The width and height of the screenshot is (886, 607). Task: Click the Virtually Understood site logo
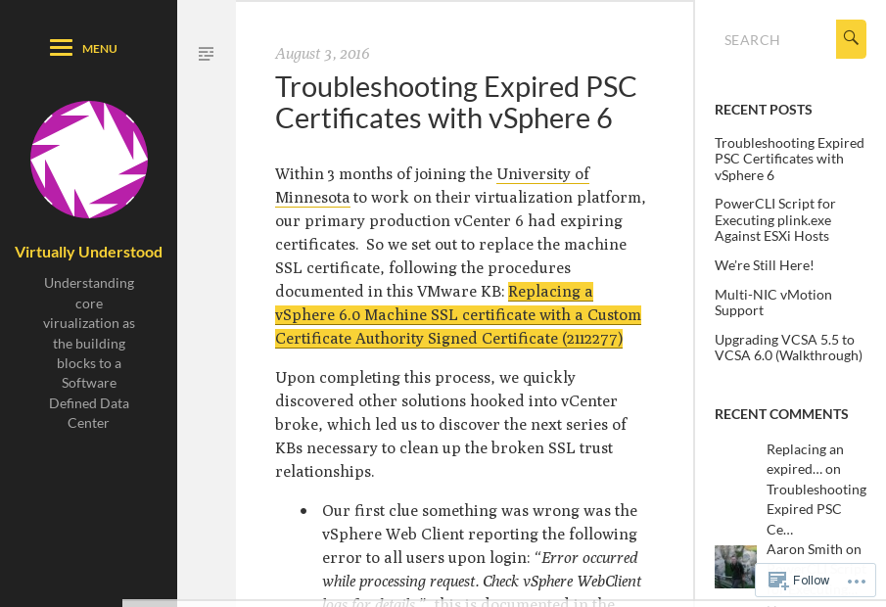click(89, 160)
